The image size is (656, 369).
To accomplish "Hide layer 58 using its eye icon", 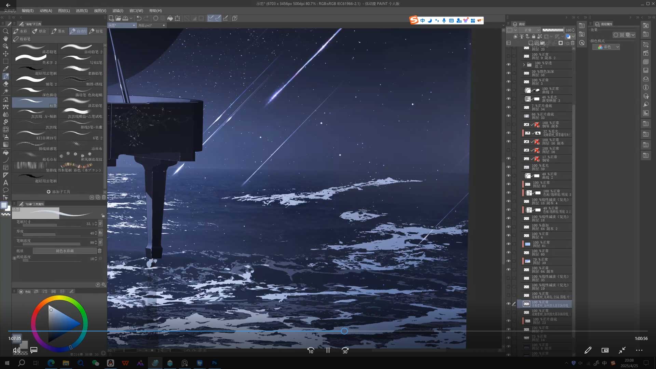I will click(x=508, y=73).
